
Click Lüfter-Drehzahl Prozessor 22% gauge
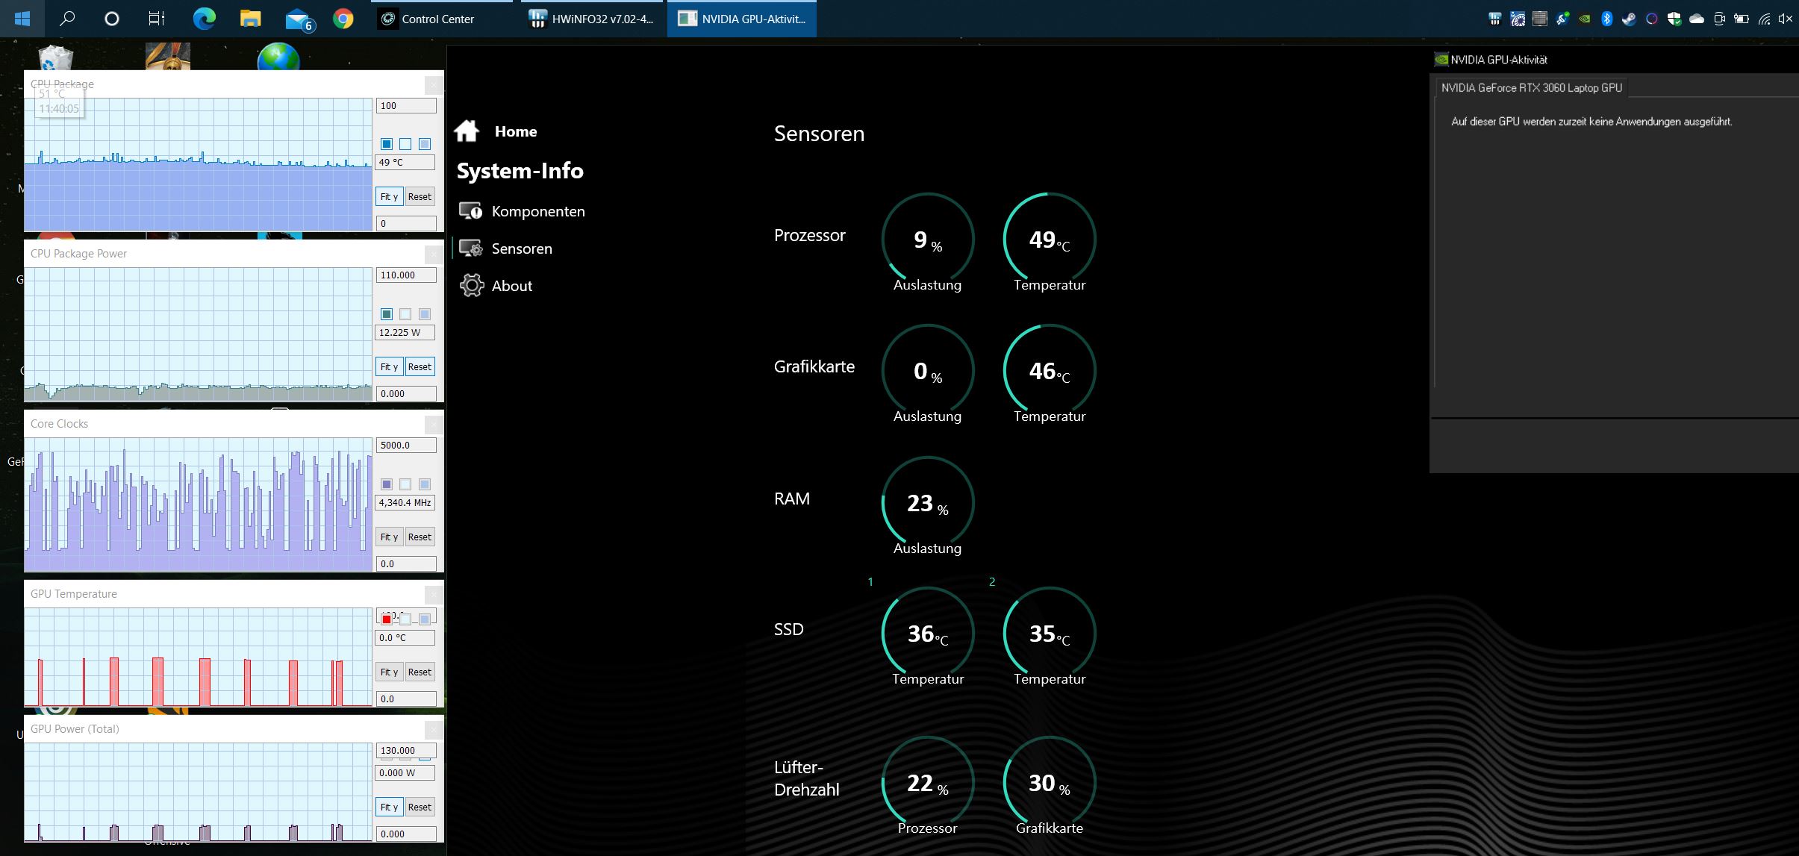coord(928,783)
